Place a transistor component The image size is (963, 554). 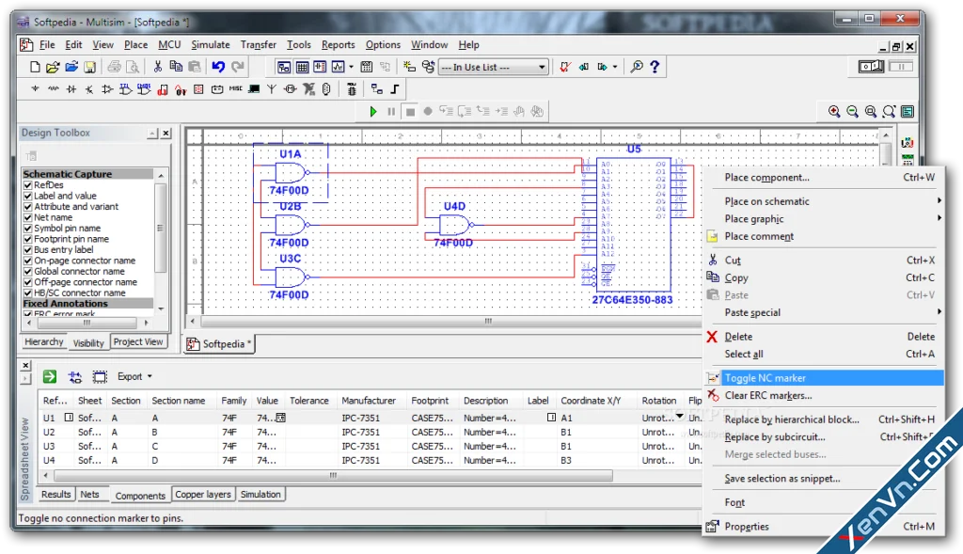pos(89,89)
